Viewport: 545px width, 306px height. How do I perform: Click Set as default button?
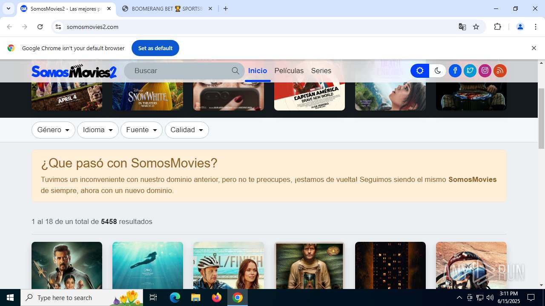(155, 48)
